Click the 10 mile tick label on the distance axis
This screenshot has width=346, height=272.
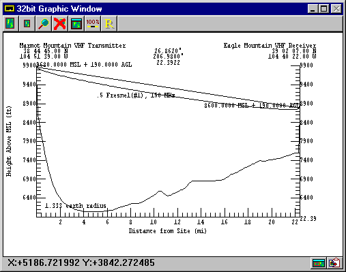pos(154,222)
